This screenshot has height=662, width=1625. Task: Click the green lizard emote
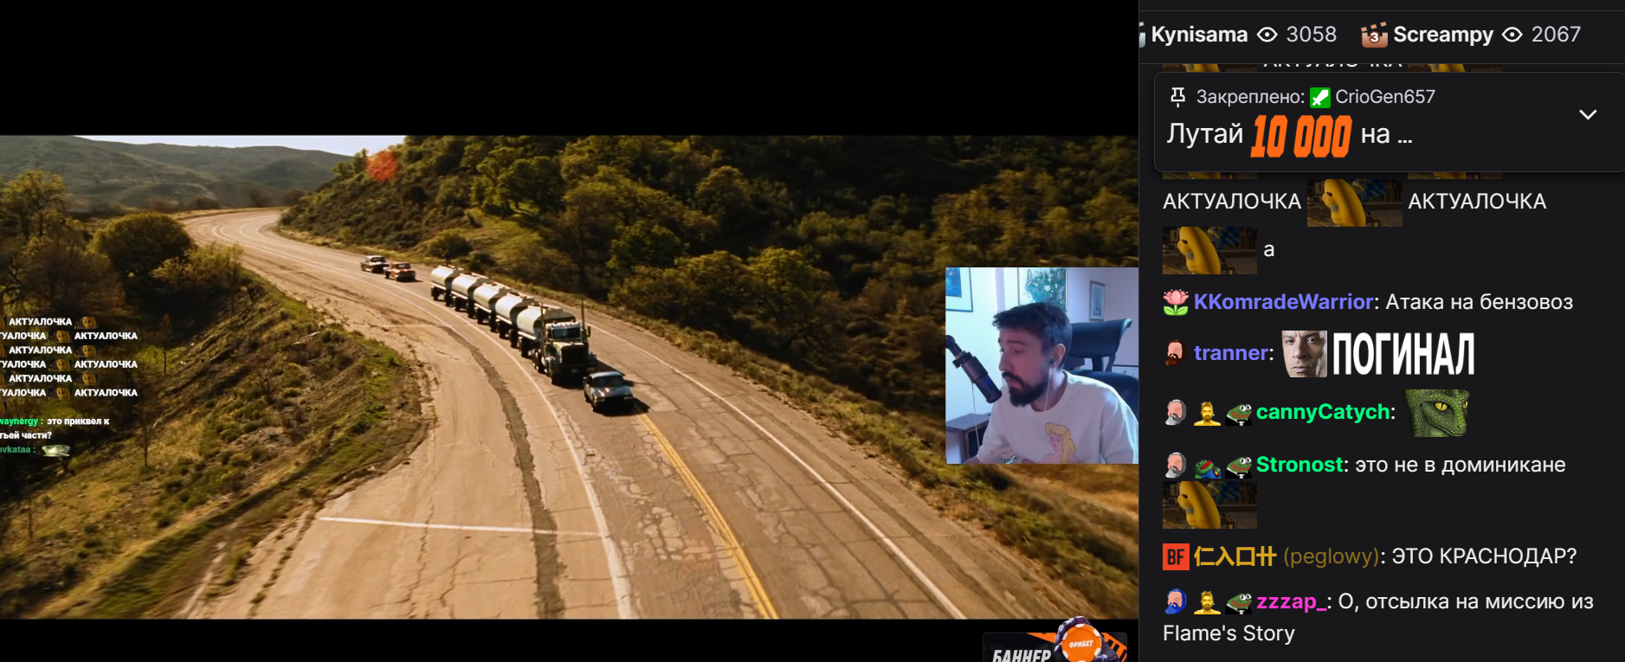[x=1436, y=413]
